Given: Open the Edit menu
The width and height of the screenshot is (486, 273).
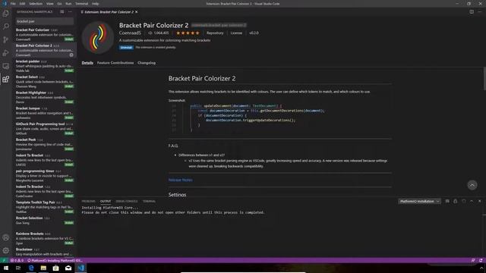Looking at the screenshot, I should [22, 4].
